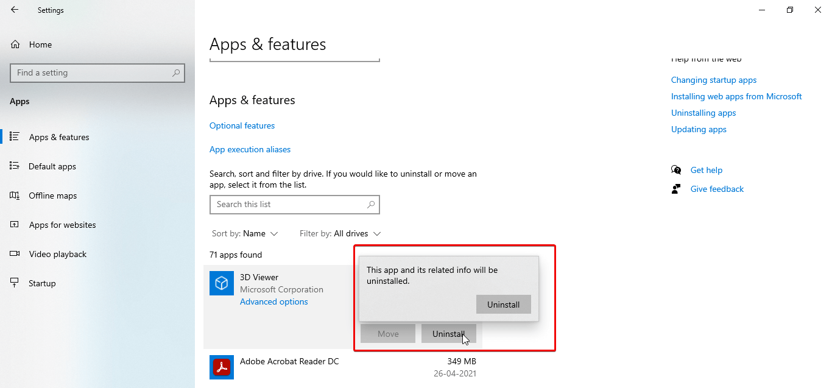Click the Get help question mark icon
This screenshot has width=832, height=388.
pos(676,170)
